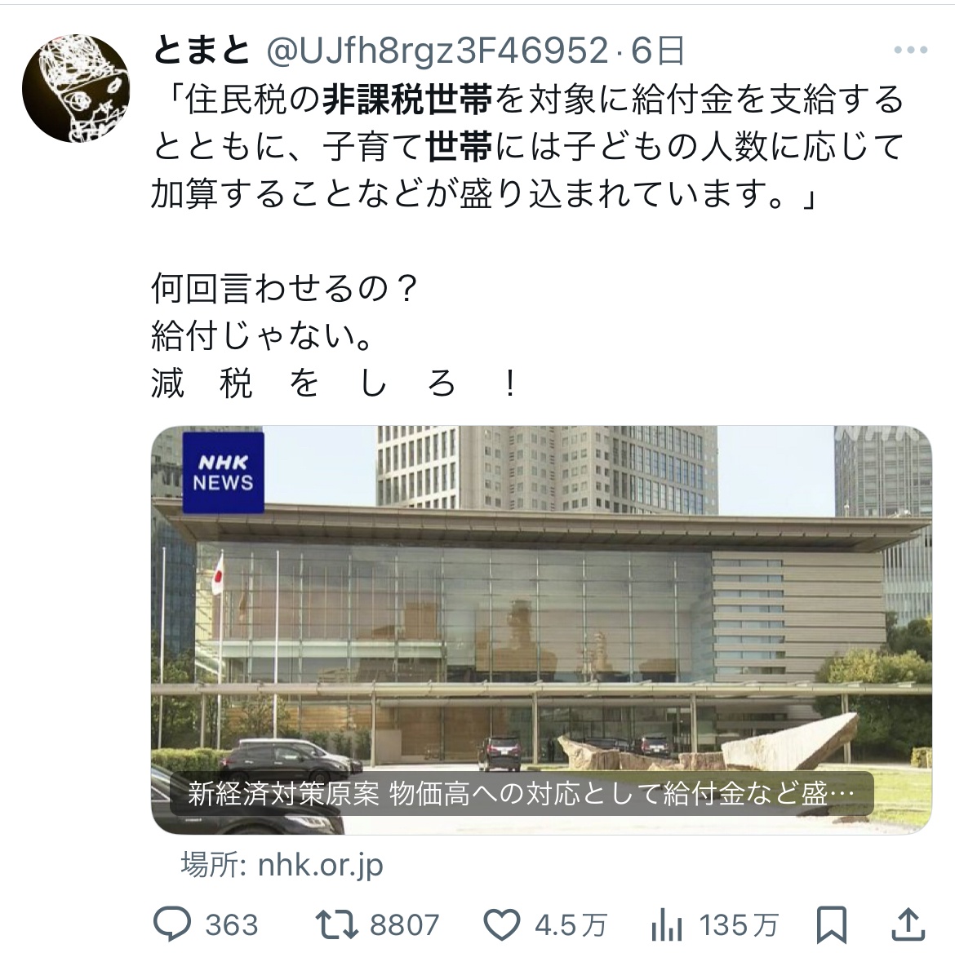Click the NHK NEWS logo badge
This screenshot has width=955, height=953.
point(224,472)
